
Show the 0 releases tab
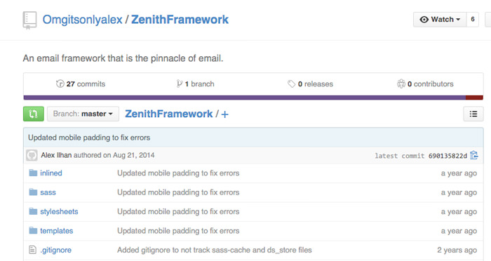point(310,84)
